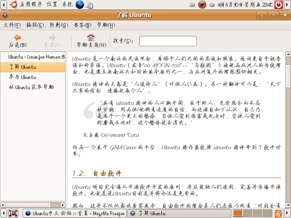Focus the 搜索(S) search field

point(168,41)
